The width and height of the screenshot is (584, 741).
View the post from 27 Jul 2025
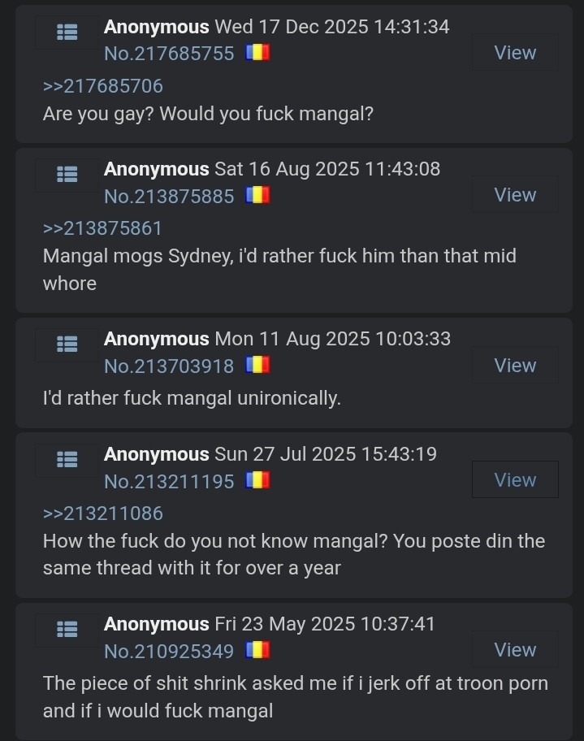click(515, 479)
